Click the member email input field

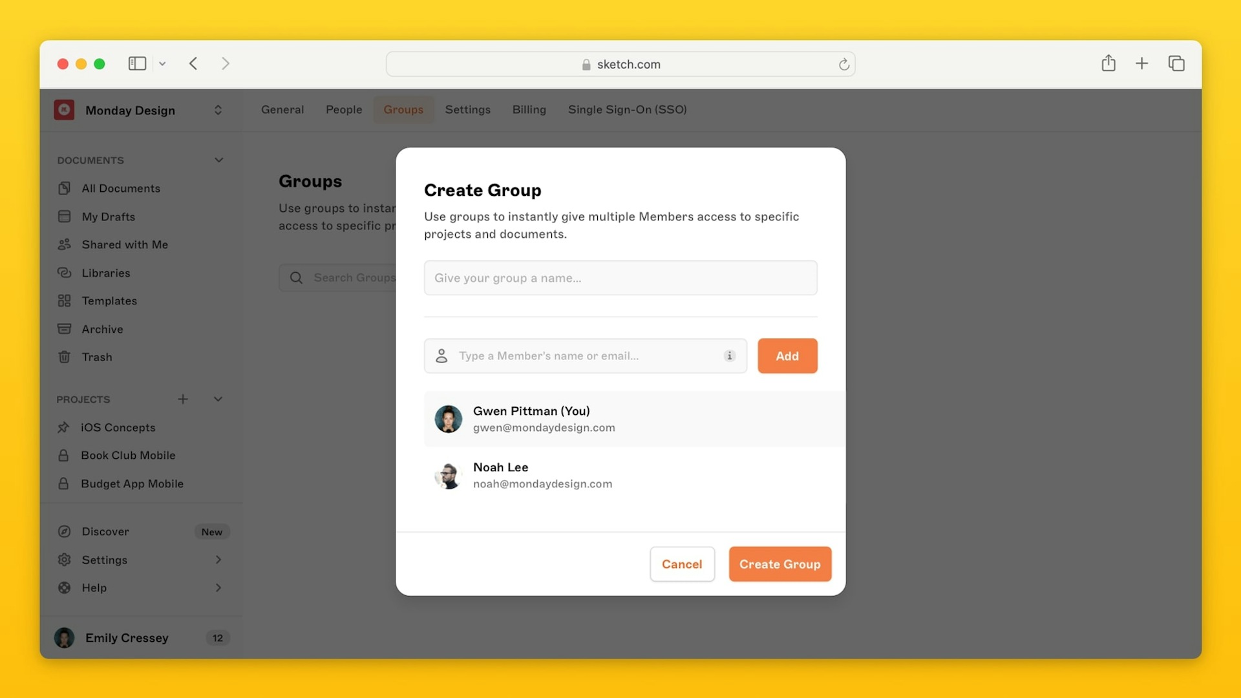point(585,355)
